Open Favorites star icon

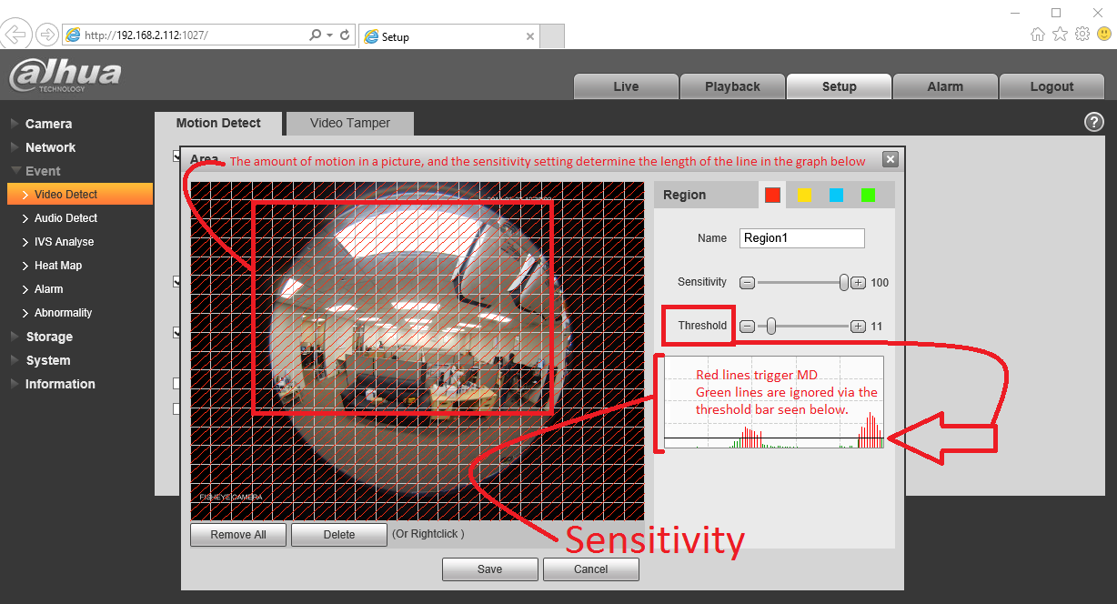[x=1060, y=35]
